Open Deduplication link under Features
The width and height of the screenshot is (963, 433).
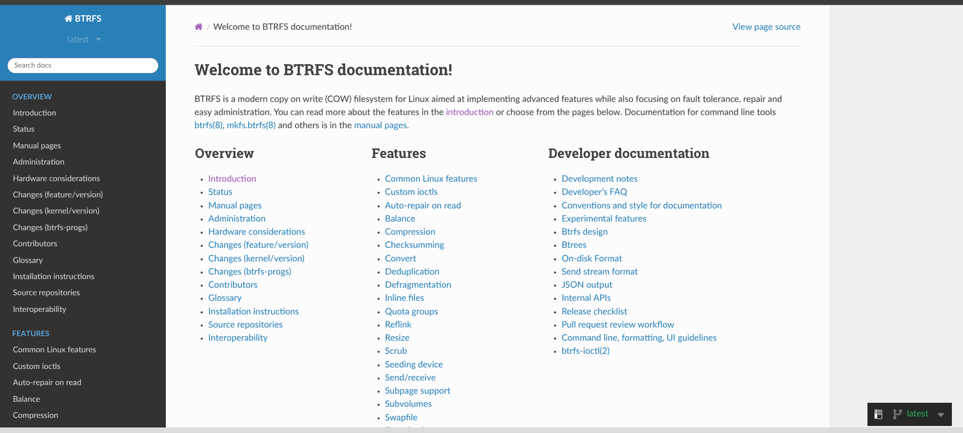tap(412, 272)
